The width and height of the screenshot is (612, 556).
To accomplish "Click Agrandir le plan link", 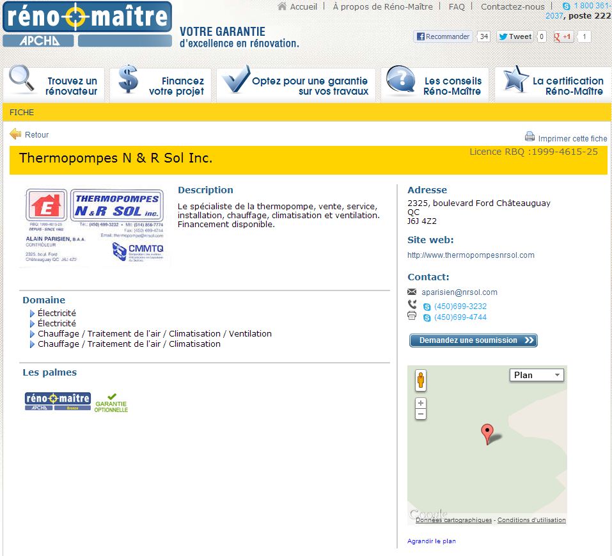I will click(x=431, y=541).
